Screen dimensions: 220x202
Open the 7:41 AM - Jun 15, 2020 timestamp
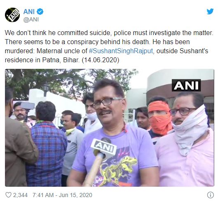(x=62, y=195)
